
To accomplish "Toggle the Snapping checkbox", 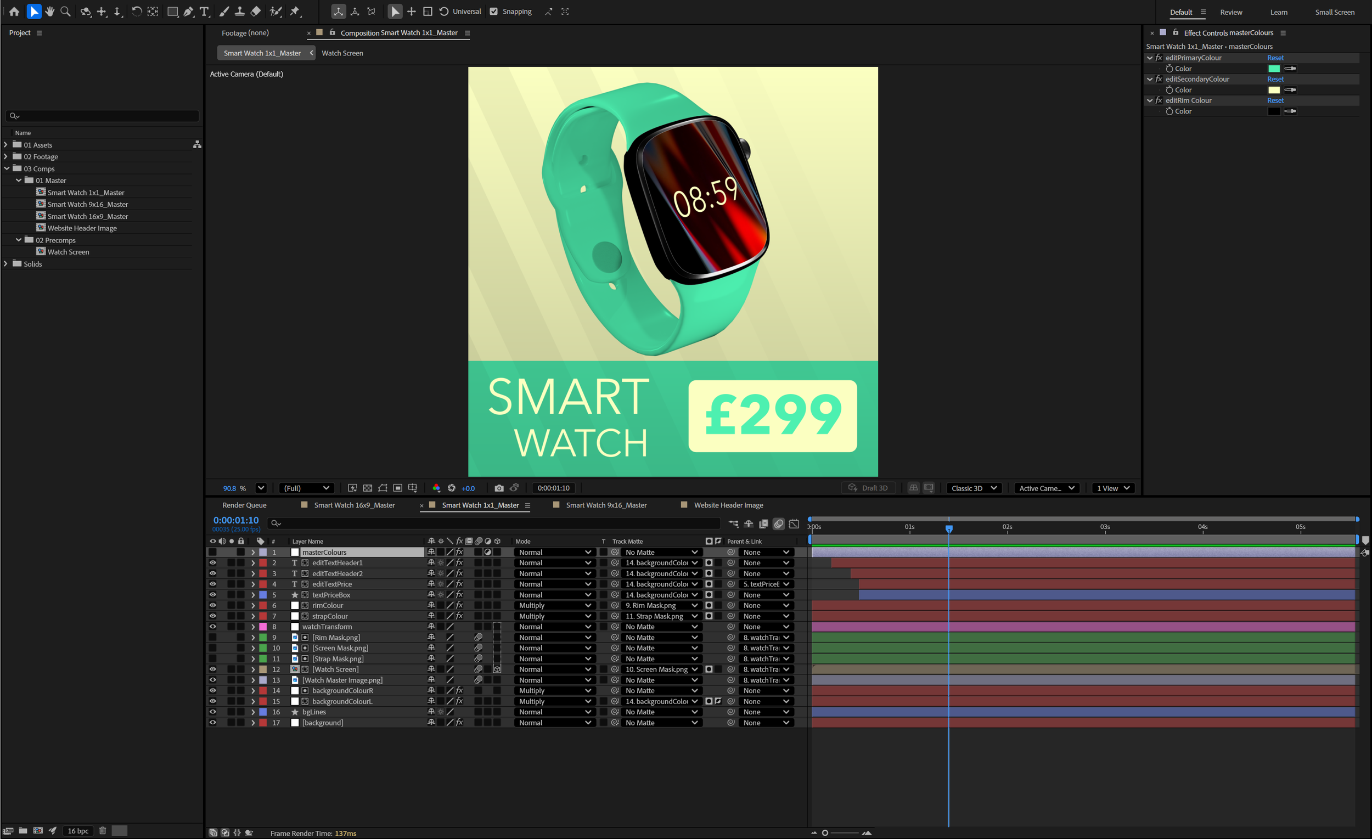I will (493, 11).
